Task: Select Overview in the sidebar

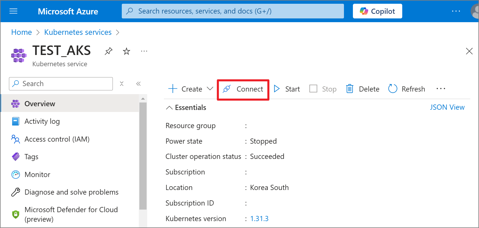Action: point(70,104)
